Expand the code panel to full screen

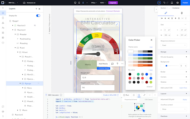coord(144,95)
